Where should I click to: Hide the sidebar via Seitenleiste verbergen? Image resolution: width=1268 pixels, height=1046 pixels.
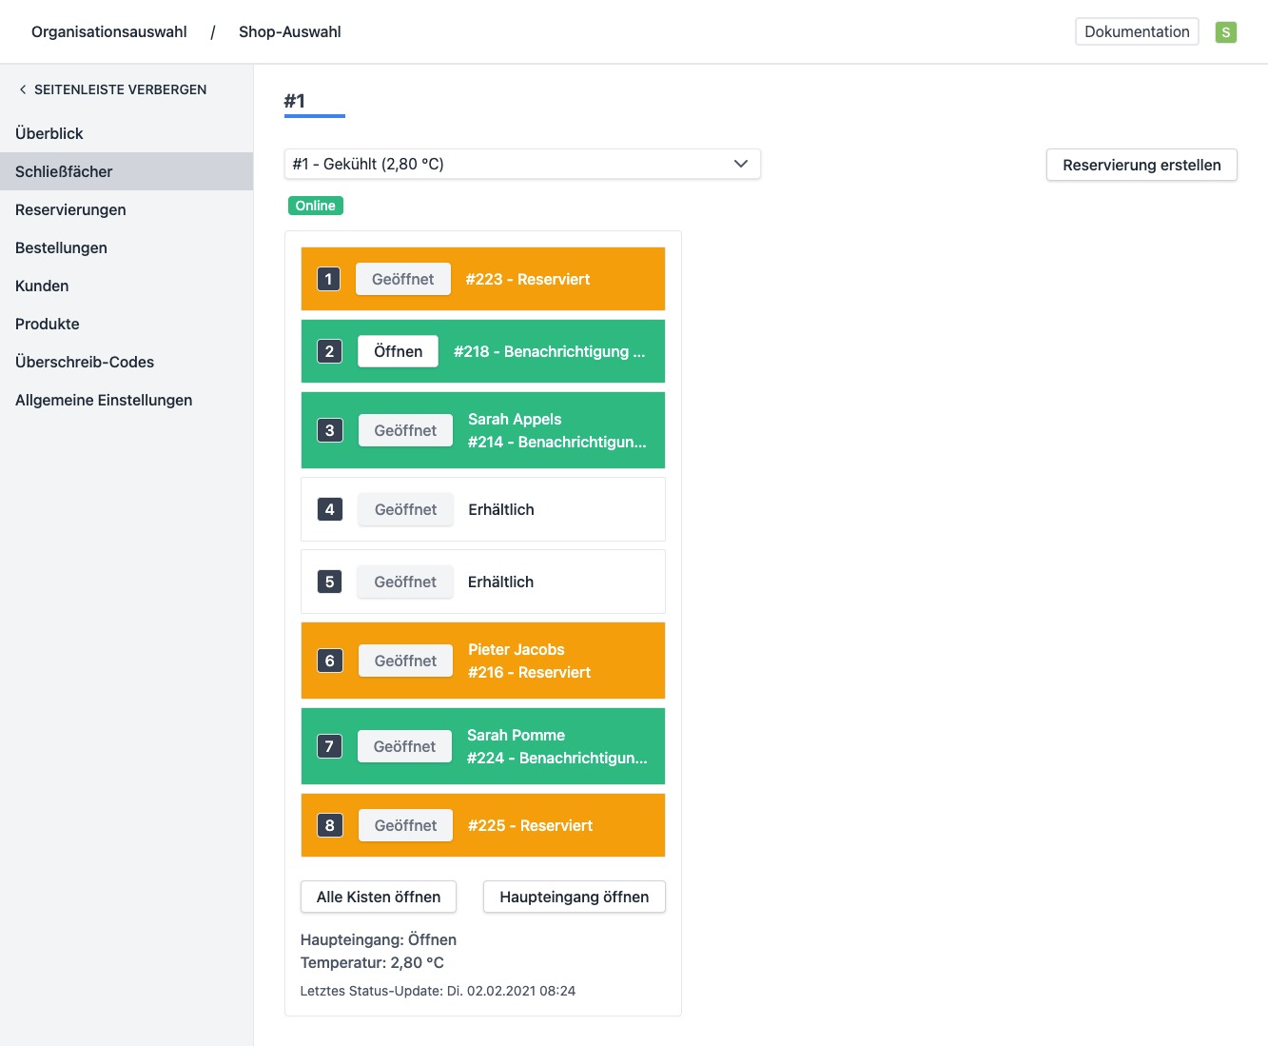[112, 89]
